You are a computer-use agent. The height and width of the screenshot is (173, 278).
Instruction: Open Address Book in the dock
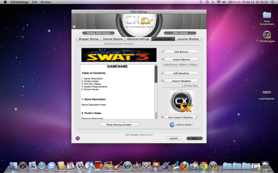point(61,166)
